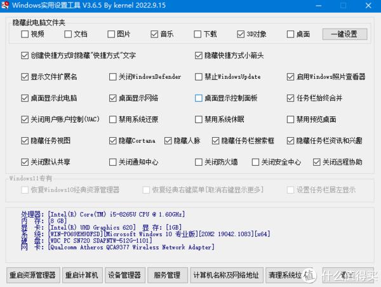This screenshot has height=287, width=381.
Task: Click the Intel UHD Graphics 620 text
Action: (92, 228)
